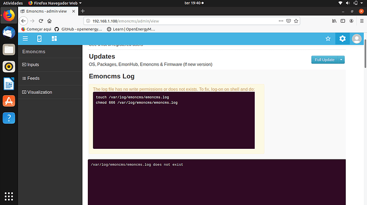The width and height of the screenshot is (367, 205).
Task: Open Help from the dock
Action: [x=9, y=118]
